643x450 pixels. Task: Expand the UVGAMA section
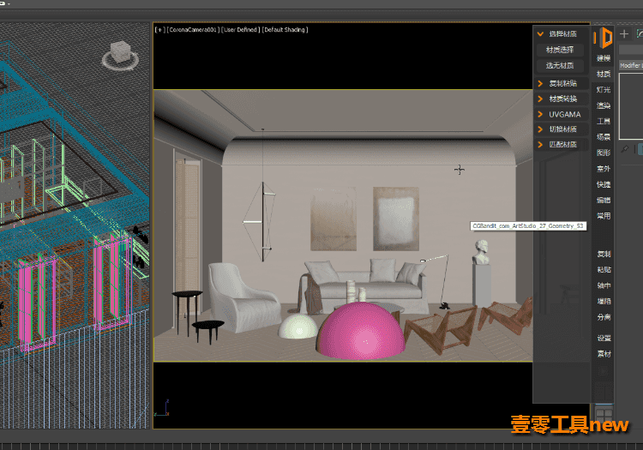tap(562, 114)
